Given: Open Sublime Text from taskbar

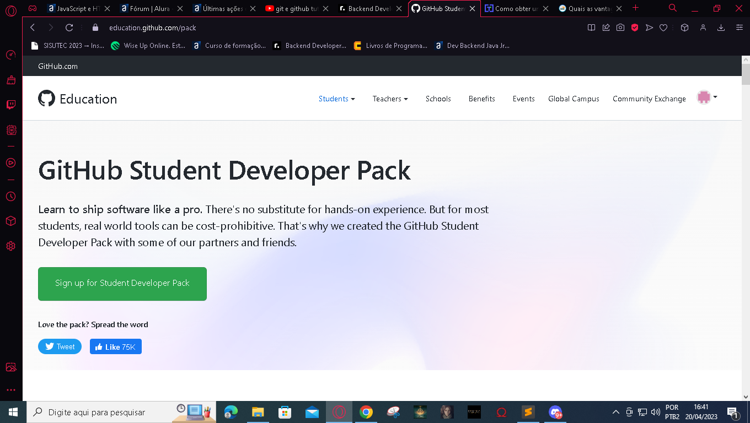Looking at the screenshot, I should tap(528, 412).
